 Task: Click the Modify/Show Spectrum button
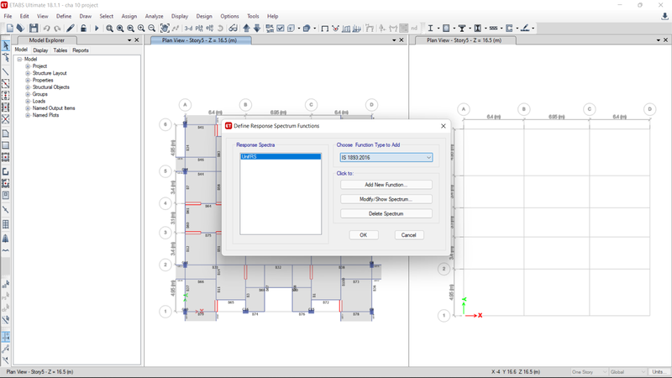click(x=386, y=199)
